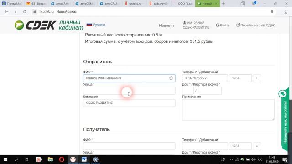Click the Компания field with СДЭК-РАЗВИТИЕ
This screenshot has height=164, width=292.
tap(129, 103)
